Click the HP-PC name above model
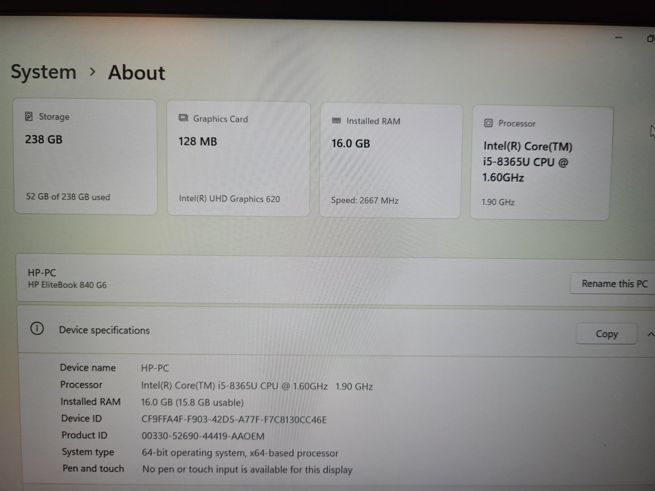Viewport: 655px width, 491px height. click(42, 273)
